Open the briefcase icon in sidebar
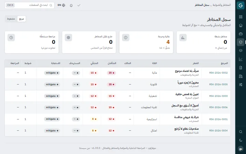Image resolution: width=246 pixels, height=154 pixels. pos(241,34)
